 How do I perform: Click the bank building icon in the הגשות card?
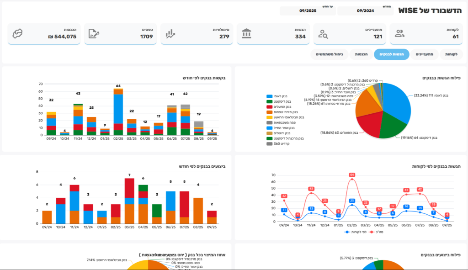click(x=247, y=33)
